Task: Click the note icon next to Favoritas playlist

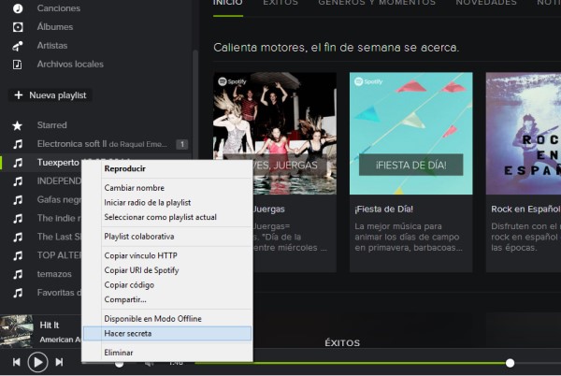Action: pyautogui.click(x=18, y=293)
